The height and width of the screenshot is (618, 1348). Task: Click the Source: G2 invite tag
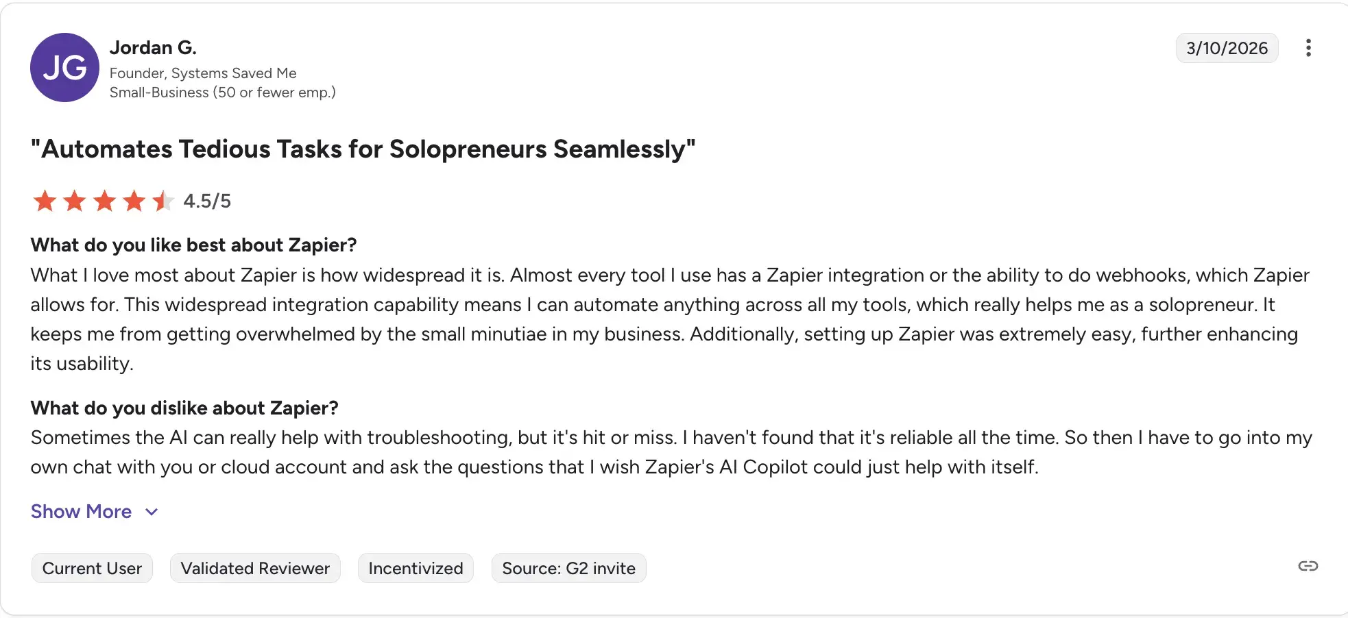[x=568, y=568]
